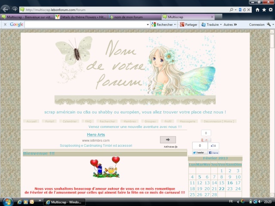The width and height of the screenshot is (275, 206).
Task: Select February 16 in the calendar
Action: [230, 183]
